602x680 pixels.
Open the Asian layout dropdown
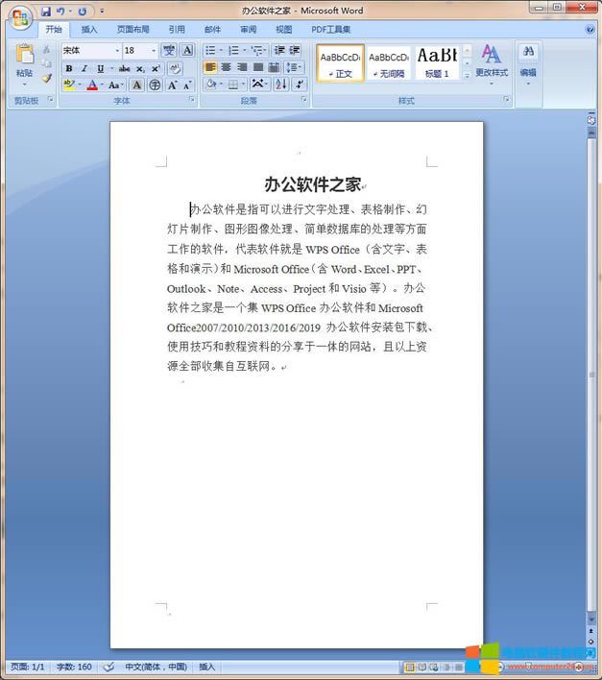pos(260,85)
